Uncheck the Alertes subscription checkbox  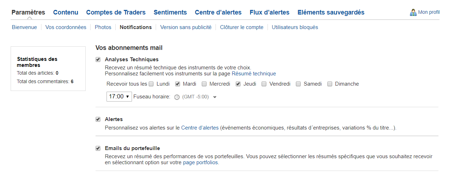pos(98,119)
